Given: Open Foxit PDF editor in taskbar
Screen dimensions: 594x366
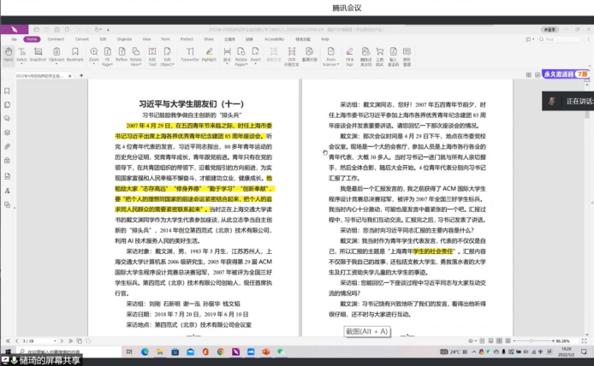Looking at the screenshot, I should point(235,351).
